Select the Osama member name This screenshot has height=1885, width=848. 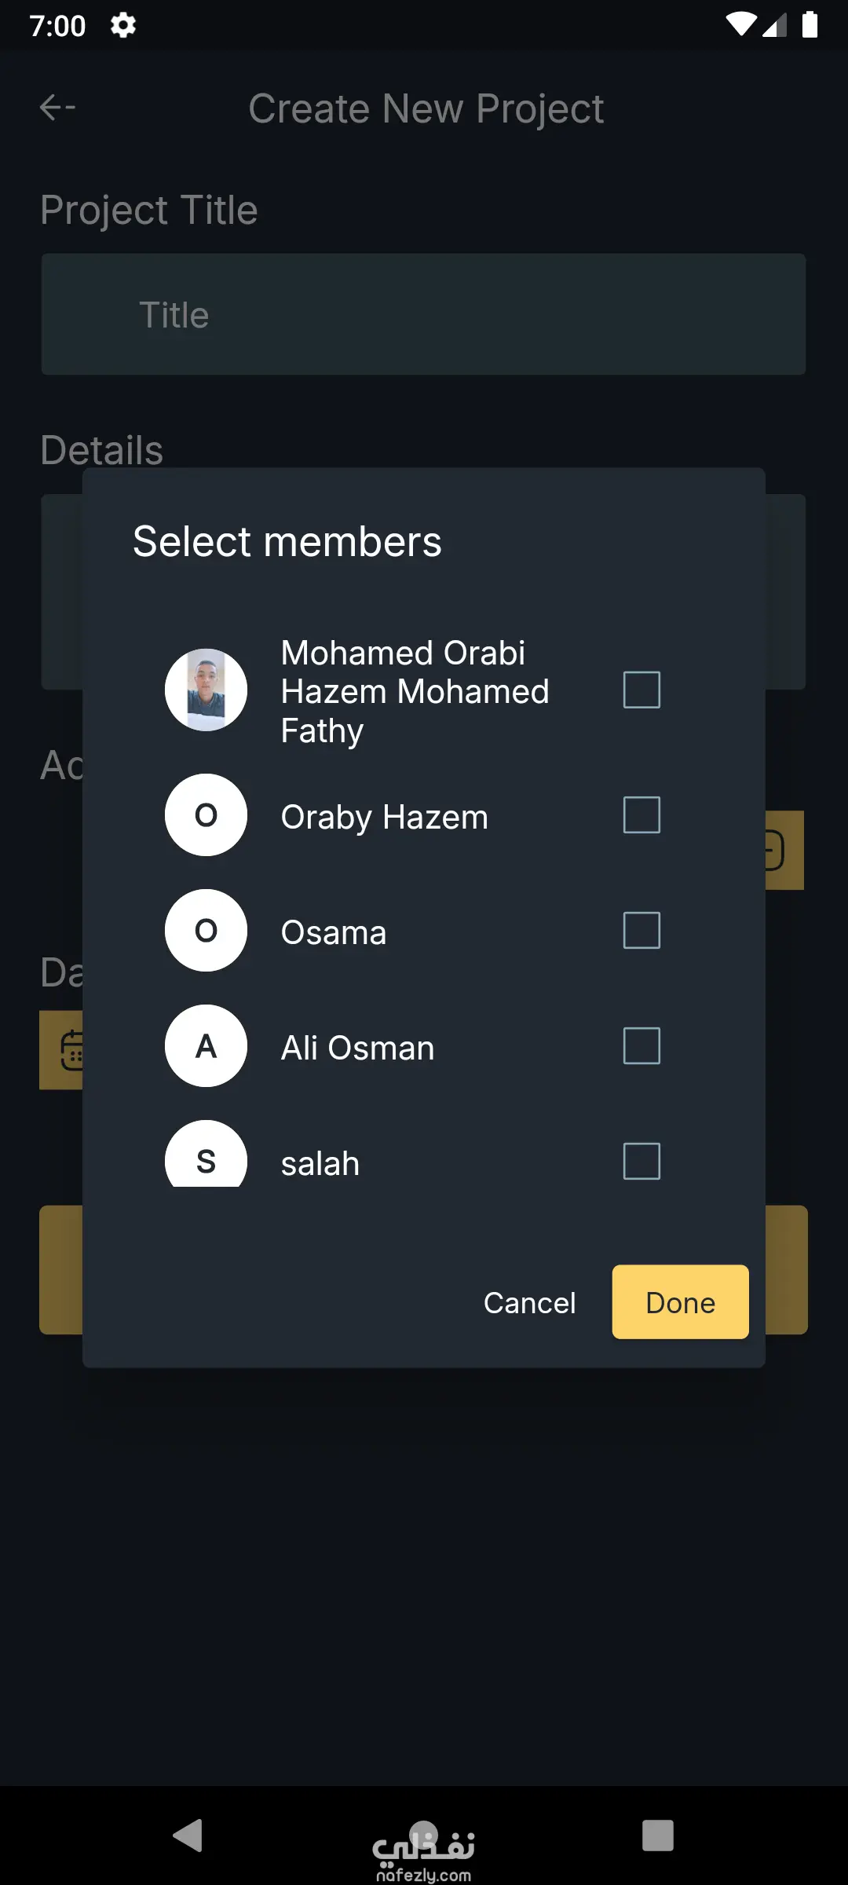coord(334,932)
